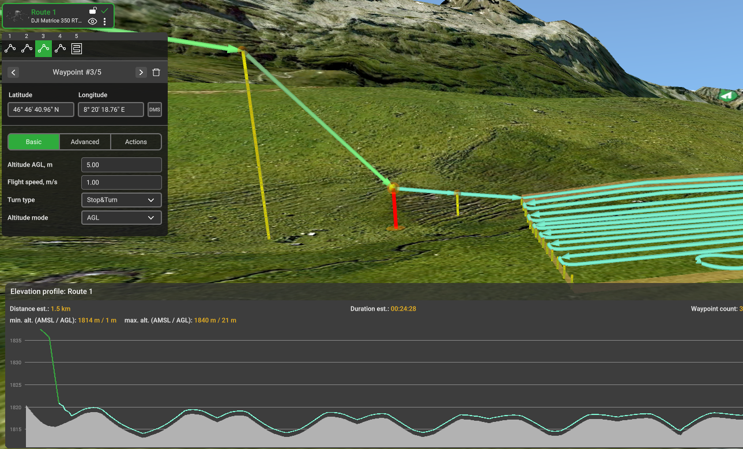Open Turn type Stop&Turn dropdown
The width and height of the screenshot is (743, 449).
122,200
